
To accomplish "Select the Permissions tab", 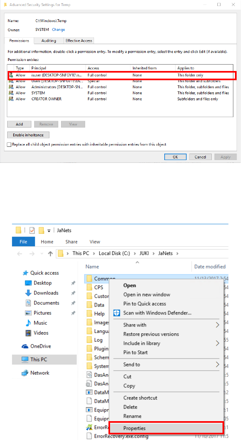I will click(19, 41).
